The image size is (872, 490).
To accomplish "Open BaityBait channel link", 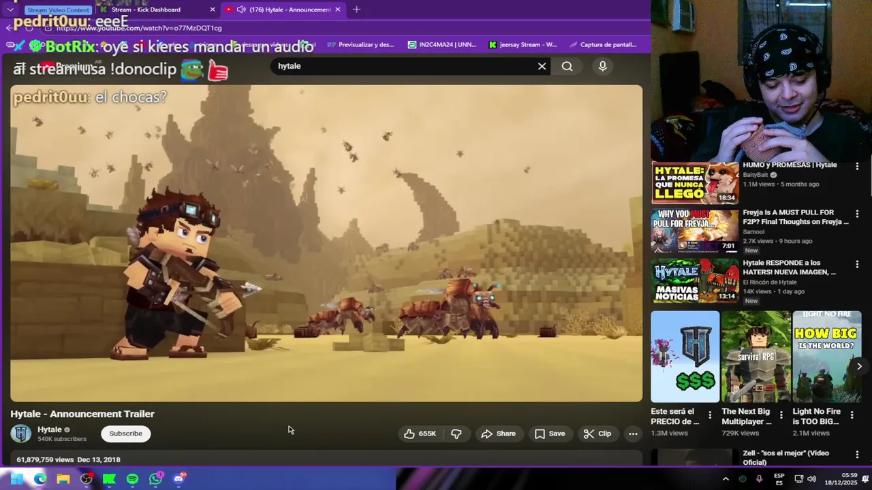I will (x=756, y=175).
